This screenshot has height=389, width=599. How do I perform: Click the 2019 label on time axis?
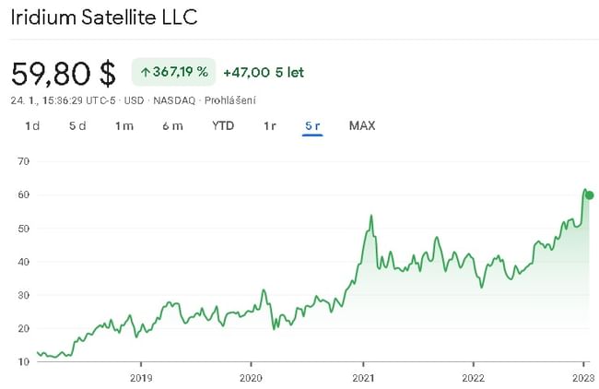coord(140,377)
